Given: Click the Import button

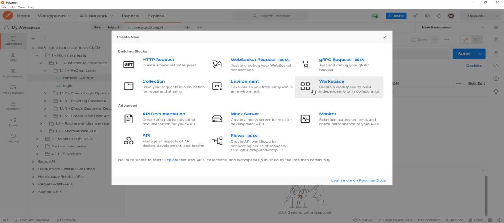Looking at the screenshot, I should pos(114,28).
